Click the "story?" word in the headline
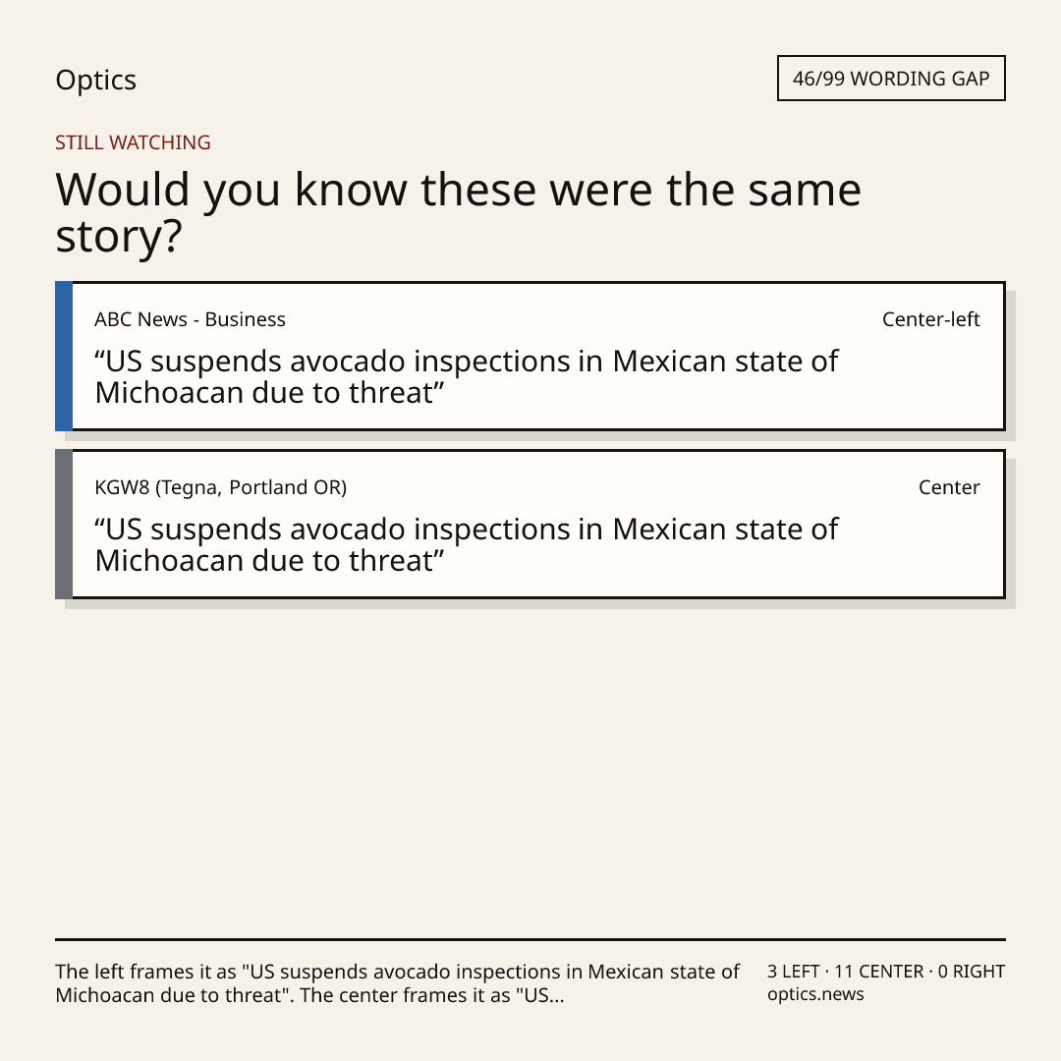The width and height of the screenshot is (1061, 1061). point(119,237)
